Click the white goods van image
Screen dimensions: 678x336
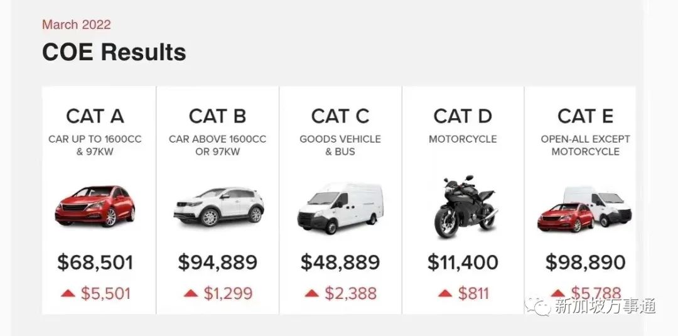[340, 207]
